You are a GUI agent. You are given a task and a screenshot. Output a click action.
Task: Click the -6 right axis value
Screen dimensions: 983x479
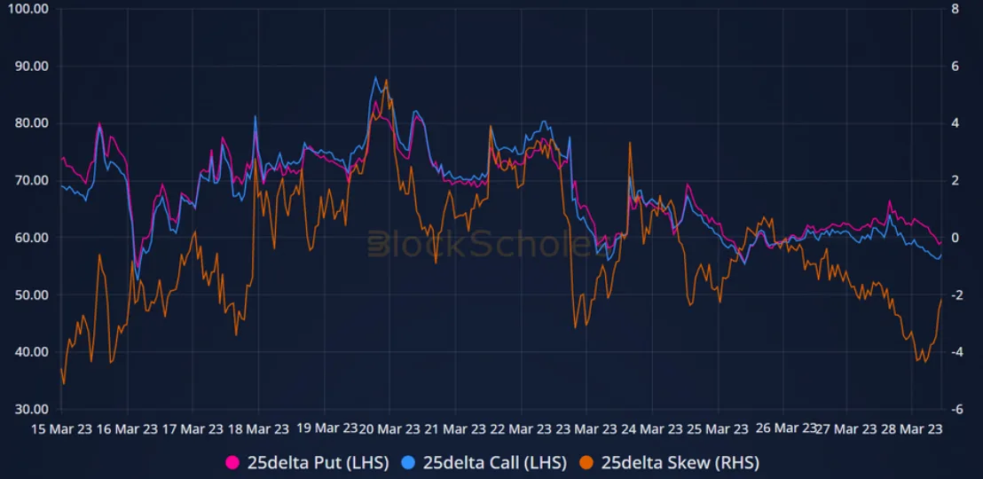coord(956,409)
